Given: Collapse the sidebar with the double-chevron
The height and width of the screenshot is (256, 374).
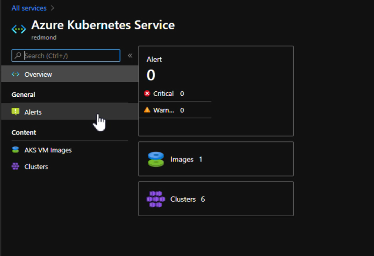Looking at the screenshot, I should click(130, 55).
